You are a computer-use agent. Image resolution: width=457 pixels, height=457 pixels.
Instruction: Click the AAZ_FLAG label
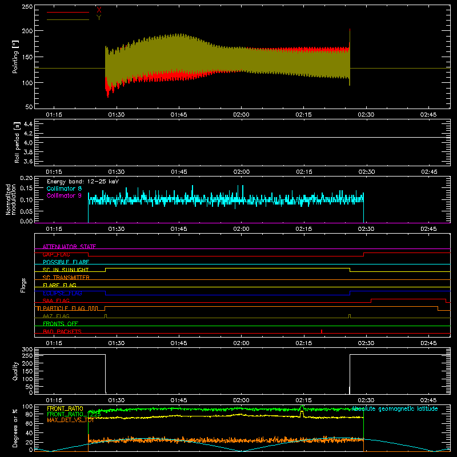point(56,316)
